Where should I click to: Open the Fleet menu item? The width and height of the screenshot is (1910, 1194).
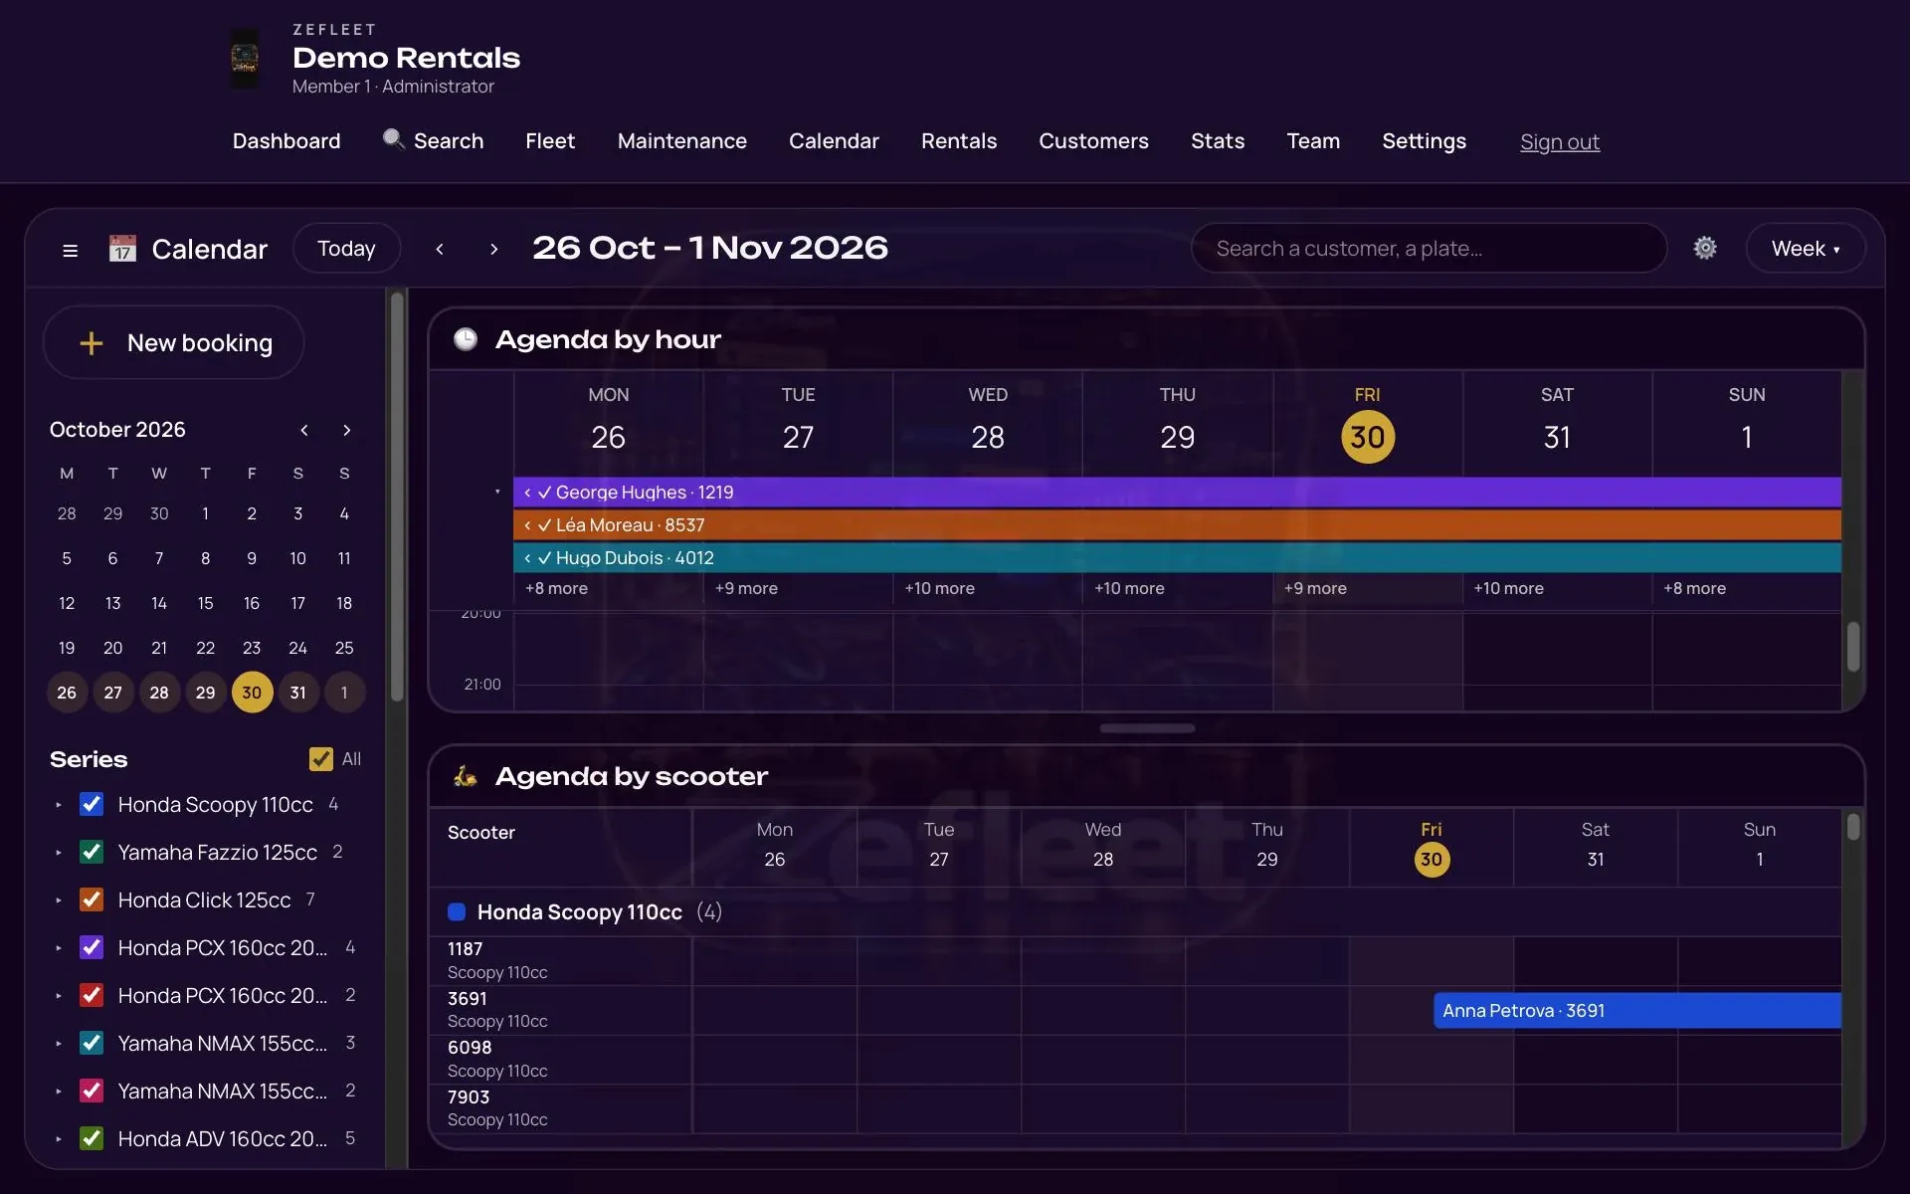(550, 141)
